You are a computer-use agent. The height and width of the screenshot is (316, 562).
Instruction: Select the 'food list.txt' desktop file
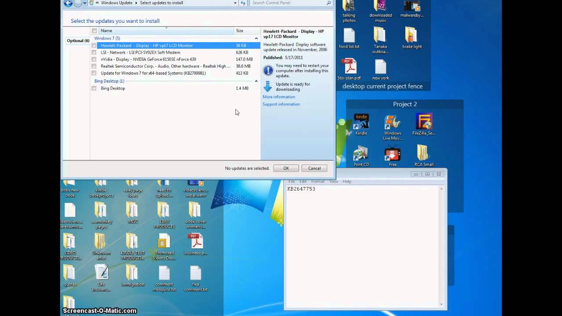pyautogui.click(x=349, y=38)
